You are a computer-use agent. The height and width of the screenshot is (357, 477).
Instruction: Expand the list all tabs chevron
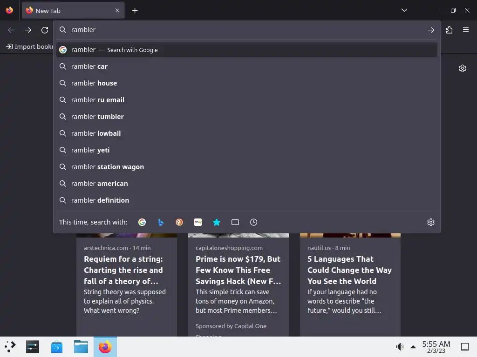pyautogui.click(x=404, y=10)
